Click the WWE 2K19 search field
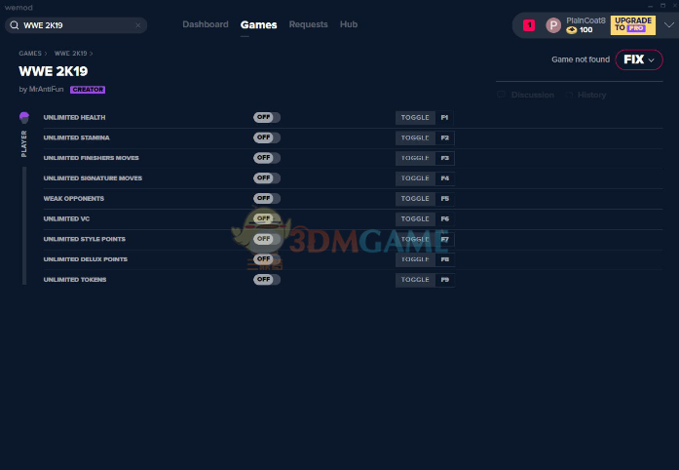 tap(76, 25)
